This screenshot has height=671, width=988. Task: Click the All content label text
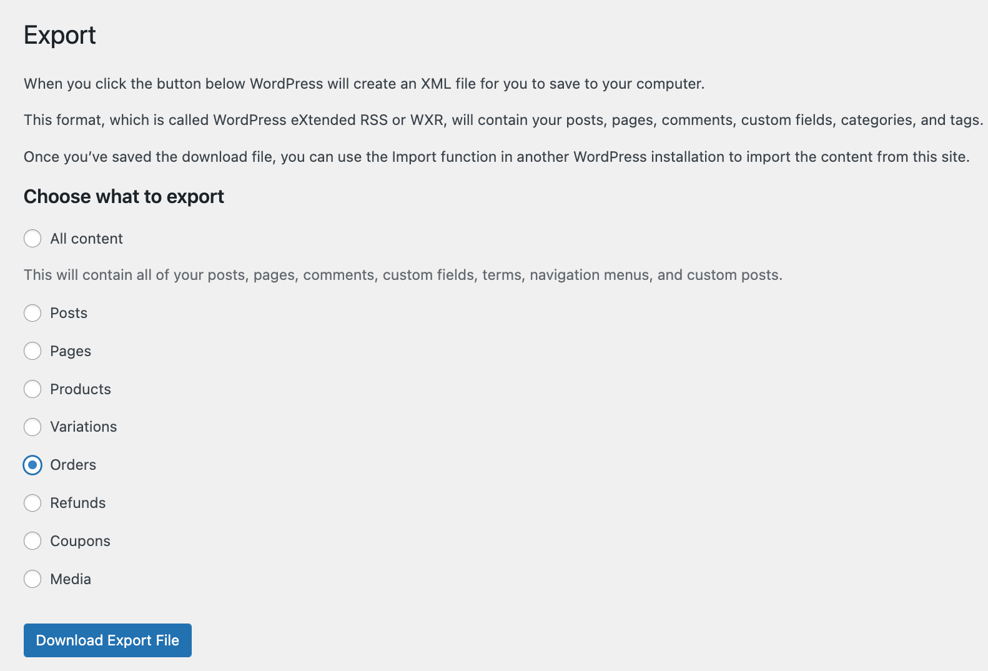(x=86, y=239)
